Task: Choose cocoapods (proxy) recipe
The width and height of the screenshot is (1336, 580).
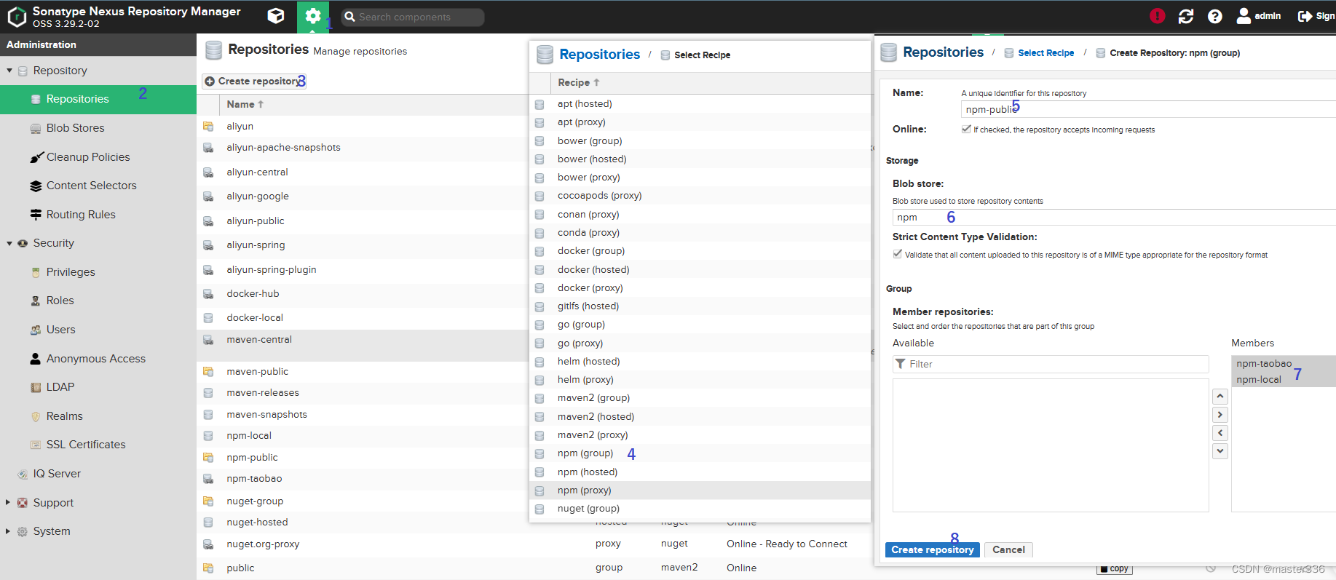Action: tap(599, 196)
